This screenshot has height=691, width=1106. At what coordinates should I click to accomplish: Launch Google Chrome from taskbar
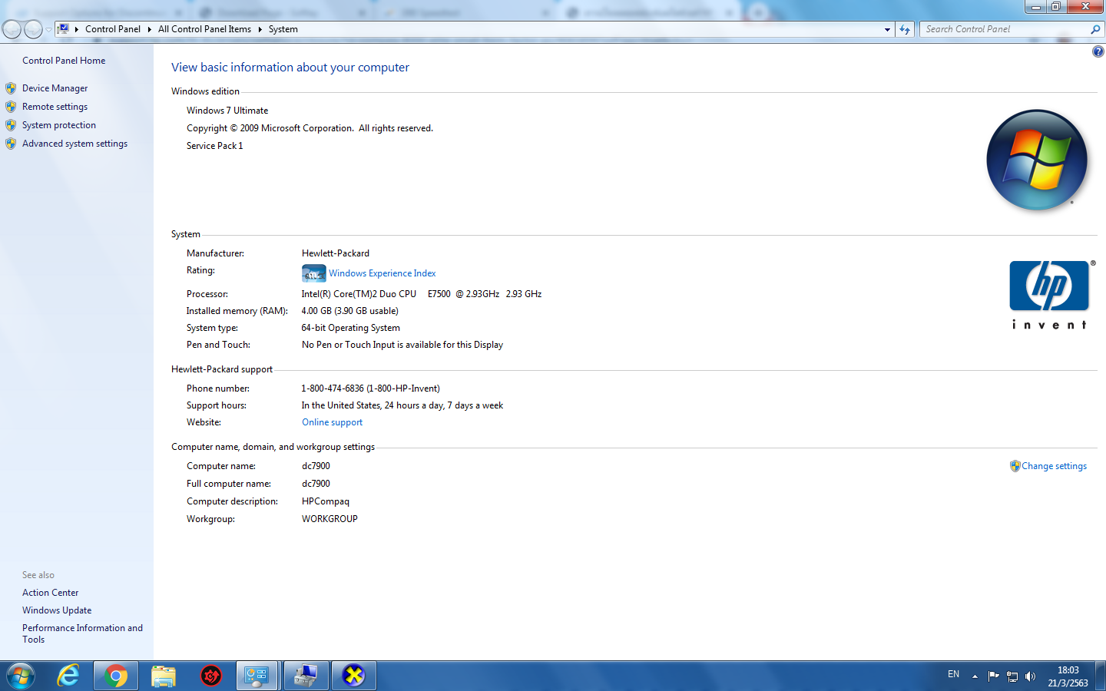[x=116, y=676]
